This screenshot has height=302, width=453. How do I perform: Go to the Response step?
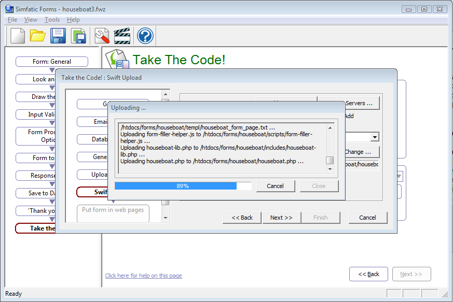[x=35, y=176]
